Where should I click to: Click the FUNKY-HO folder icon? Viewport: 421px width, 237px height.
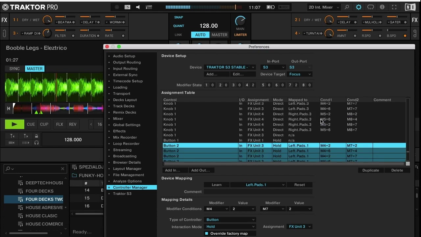point(74,175)
